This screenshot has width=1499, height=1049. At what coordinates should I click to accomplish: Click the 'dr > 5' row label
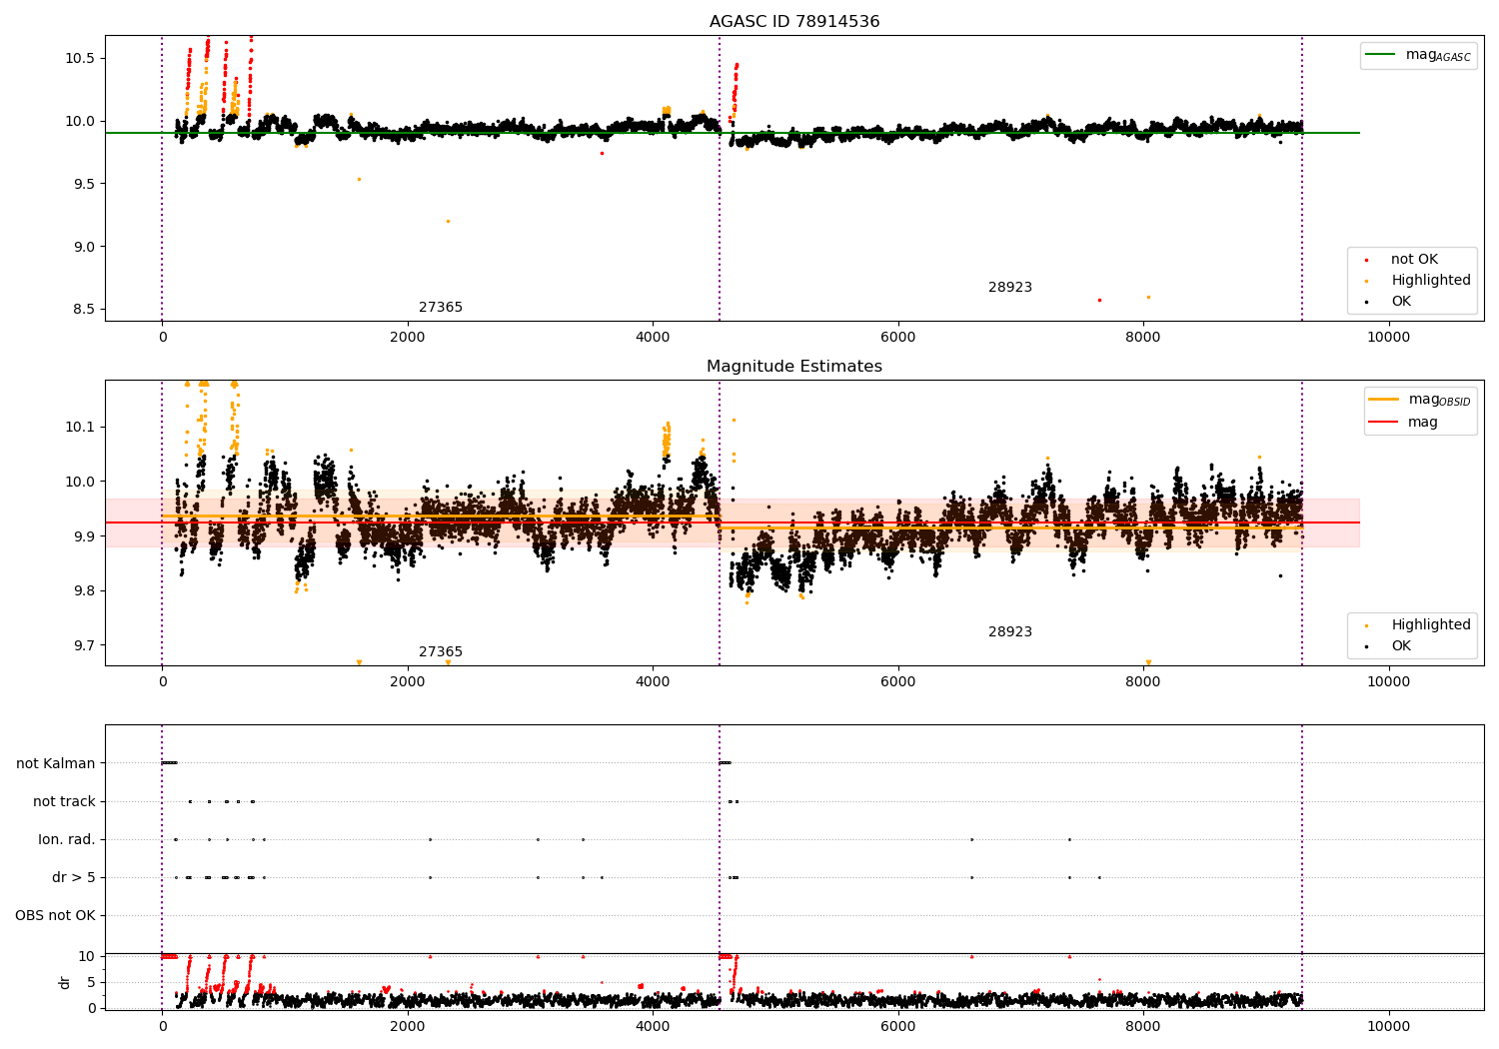point(74,878)
